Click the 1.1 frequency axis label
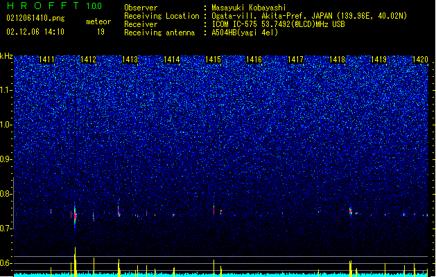436x277 pixels. click(x=6, y=90)
